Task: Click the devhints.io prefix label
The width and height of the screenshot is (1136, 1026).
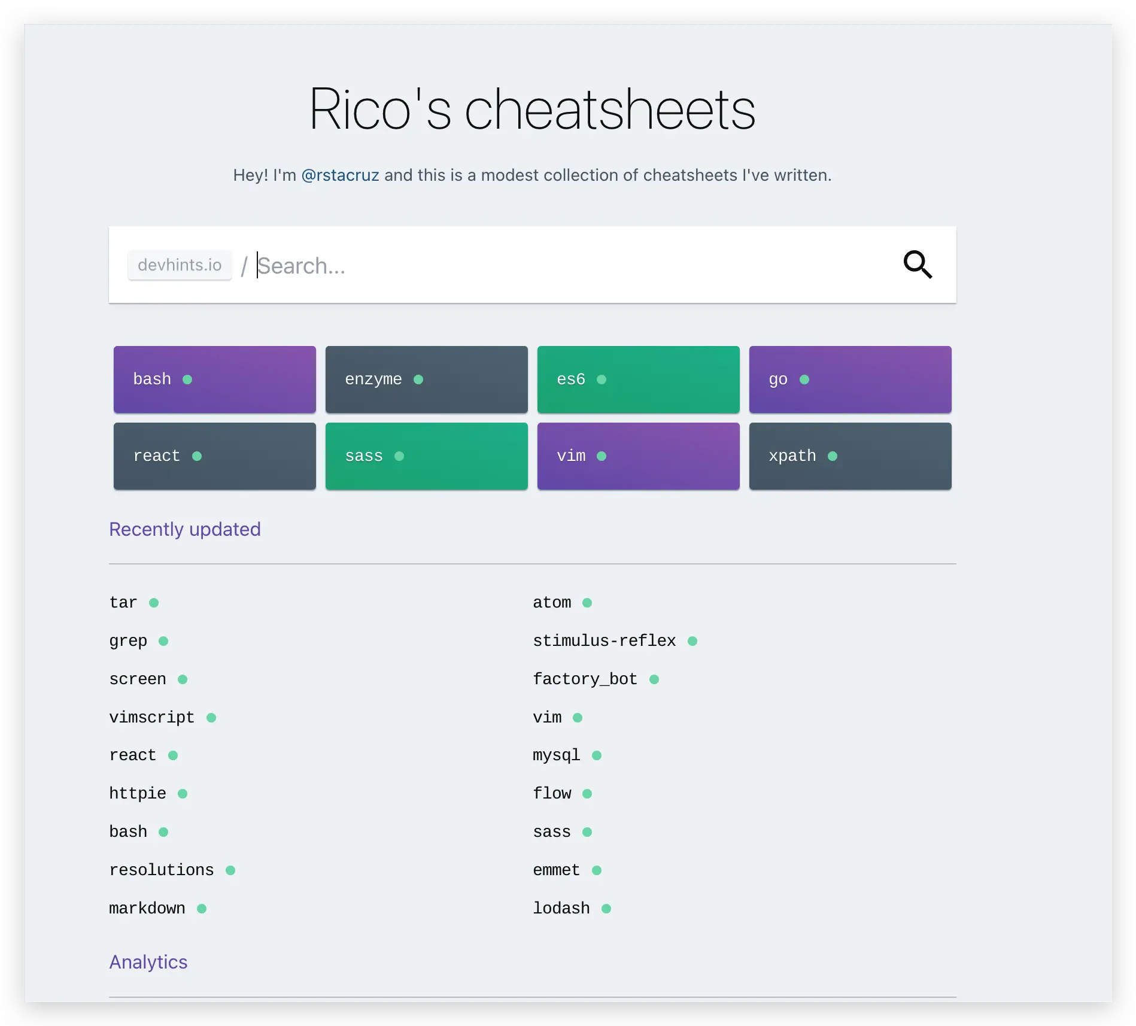Action: tap(180, 265)
